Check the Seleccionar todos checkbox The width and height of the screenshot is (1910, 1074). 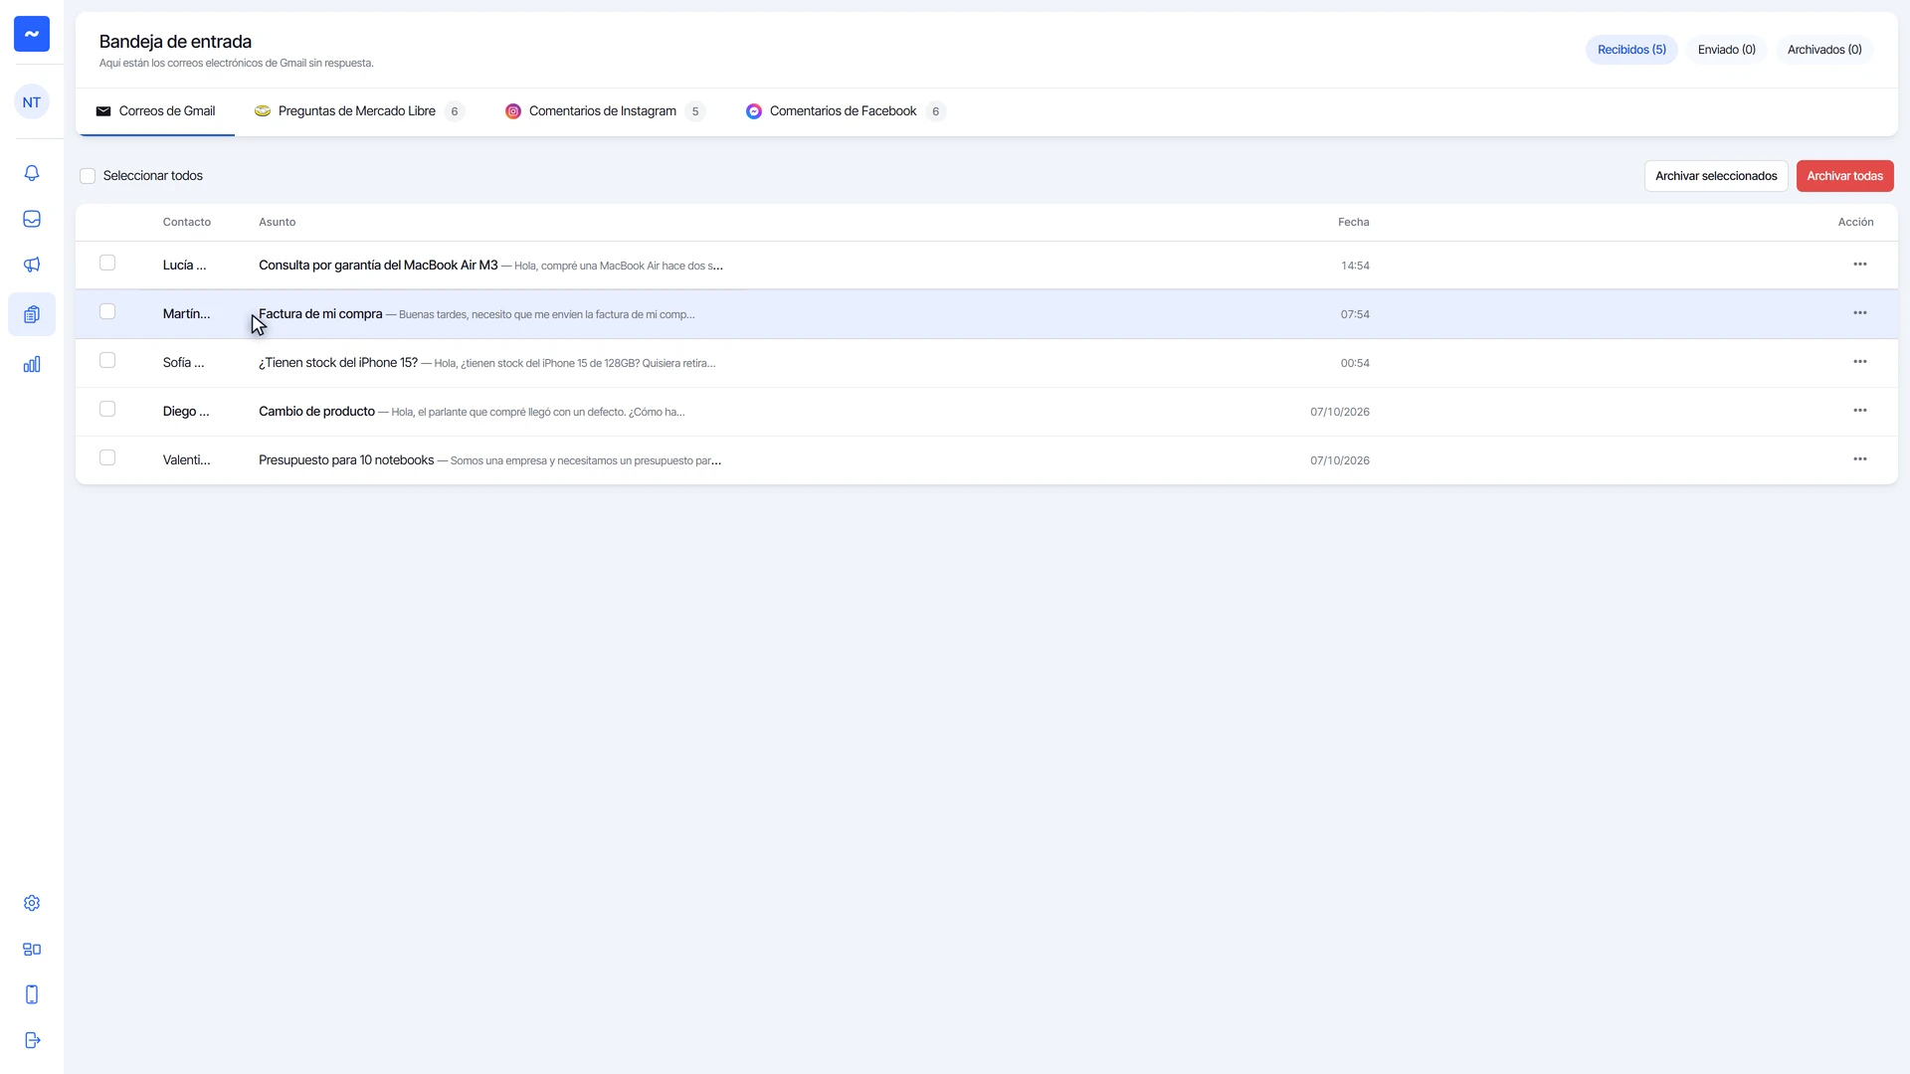88,176
